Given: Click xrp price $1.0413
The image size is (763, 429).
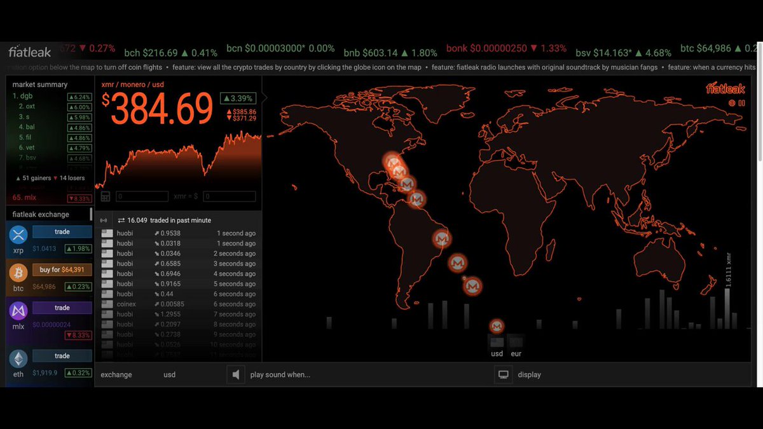Looking at the screenshot, I should click(x=45, y=249).
